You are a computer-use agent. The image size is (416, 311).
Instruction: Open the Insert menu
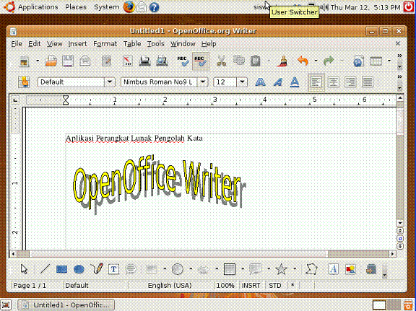[x=77, y=44]
